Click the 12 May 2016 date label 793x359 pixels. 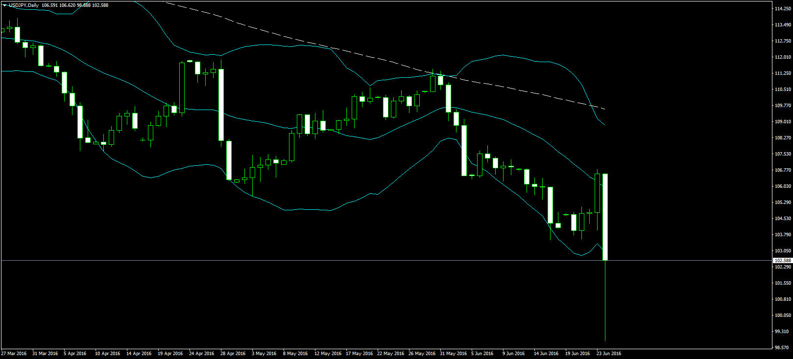tap(328, 353)
